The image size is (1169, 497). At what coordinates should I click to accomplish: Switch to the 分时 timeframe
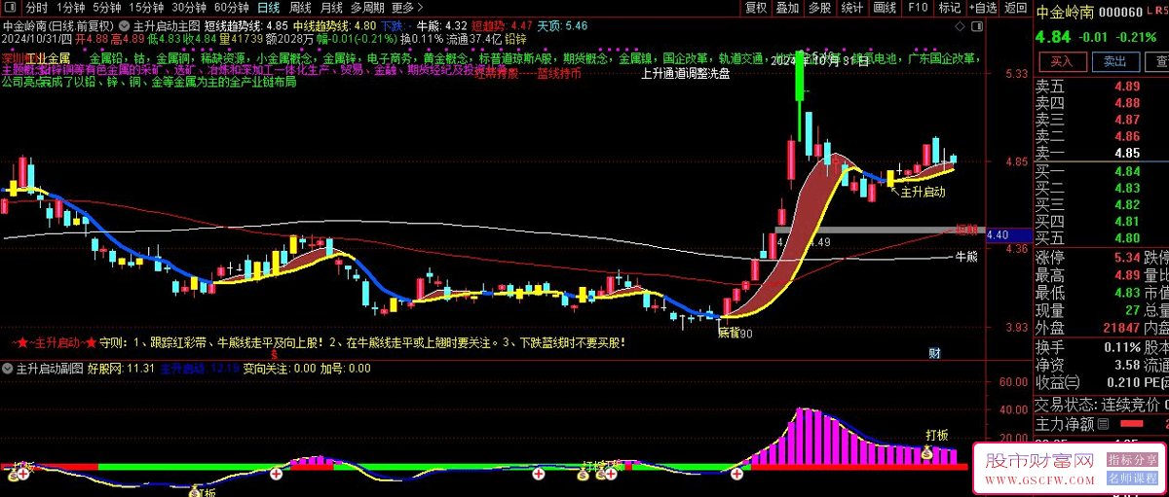[36, 7]
